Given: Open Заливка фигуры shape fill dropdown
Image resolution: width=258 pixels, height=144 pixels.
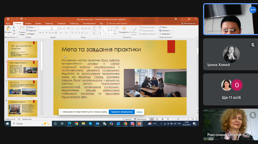Looking at the screenshot, I should click(x=147, y=27).
